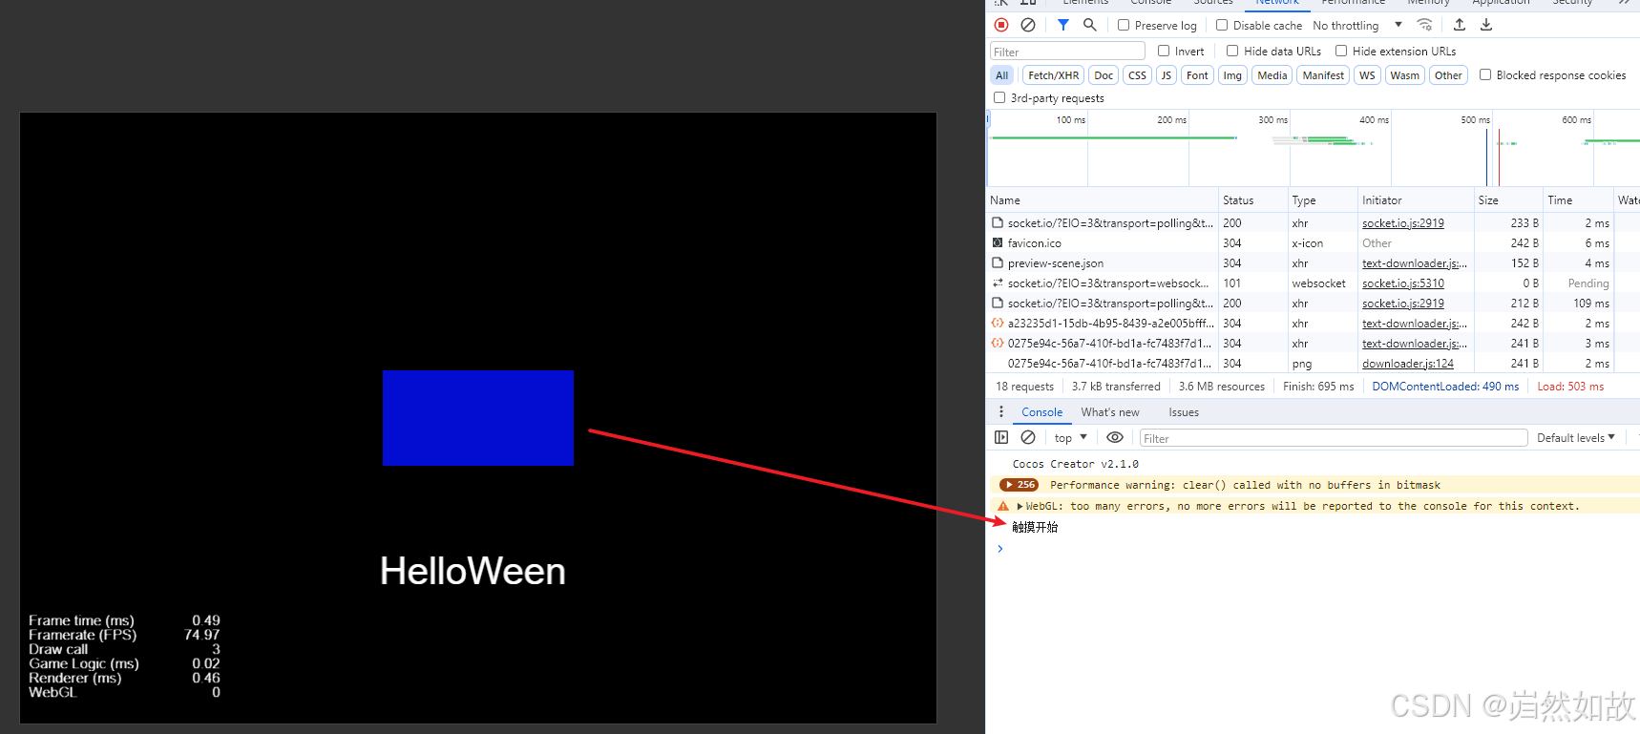
Task: Select favicon.ico request row
Action: point(1313,243)
